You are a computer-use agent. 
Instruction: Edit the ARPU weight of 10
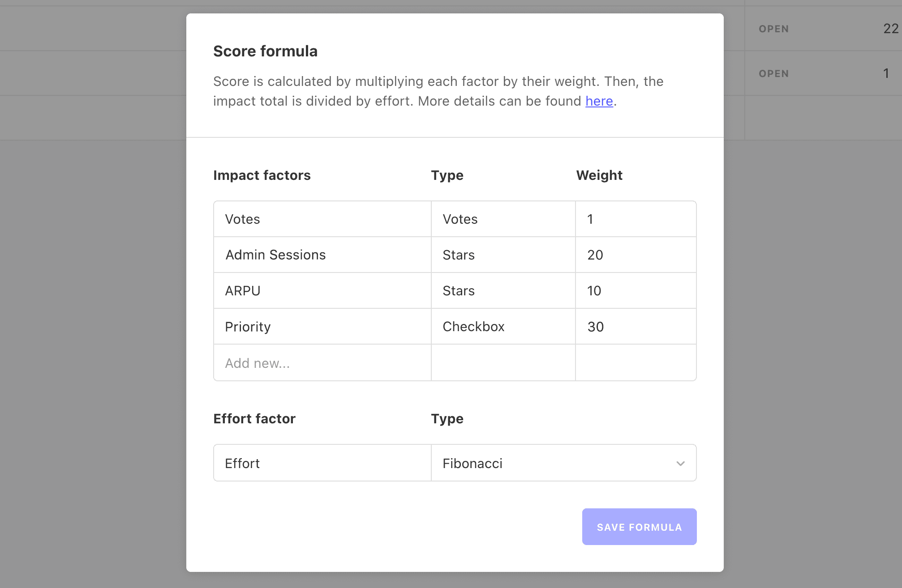[x=635, y=290]
